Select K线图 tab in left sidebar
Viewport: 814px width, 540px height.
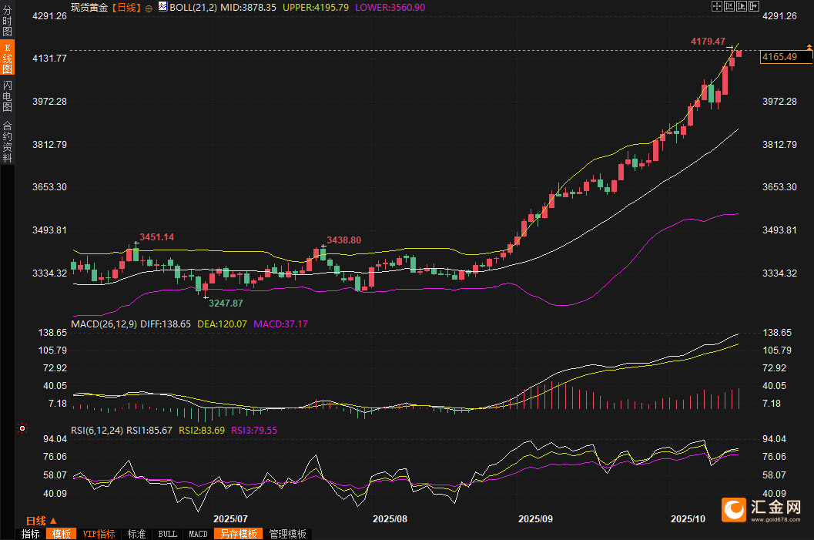click(x=7, y=59)
